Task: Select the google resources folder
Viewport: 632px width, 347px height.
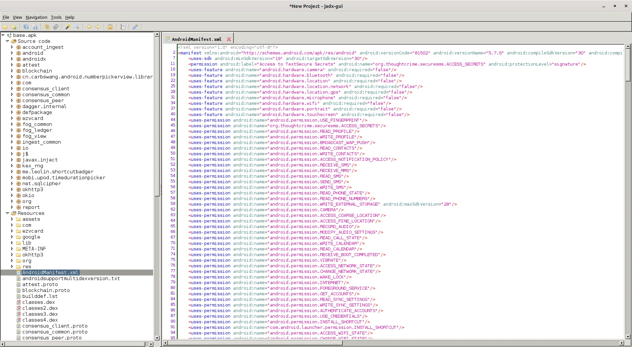Action: coord(31,237)
